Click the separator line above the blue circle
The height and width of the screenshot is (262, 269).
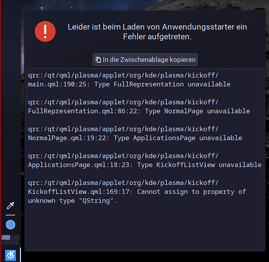pos(10,215)
